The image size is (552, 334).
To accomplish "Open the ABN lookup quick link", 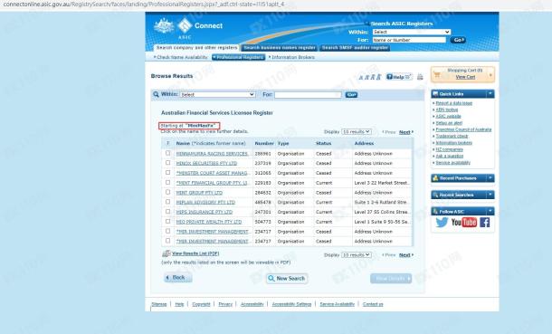I will tap(447, 110).
